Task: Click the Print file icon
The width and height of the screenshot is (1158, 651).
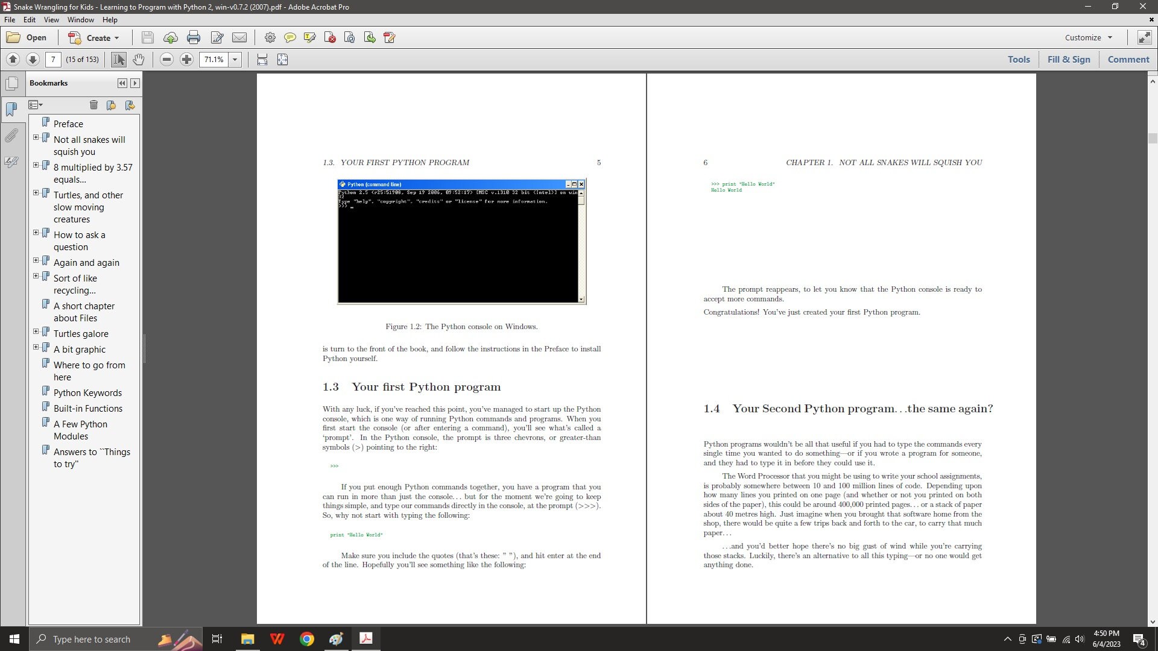Action: coord(194,37)
